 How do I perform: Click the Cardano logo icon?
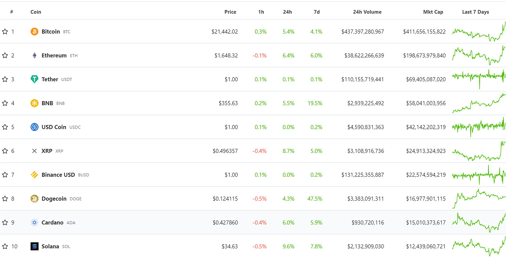[34, 223]
